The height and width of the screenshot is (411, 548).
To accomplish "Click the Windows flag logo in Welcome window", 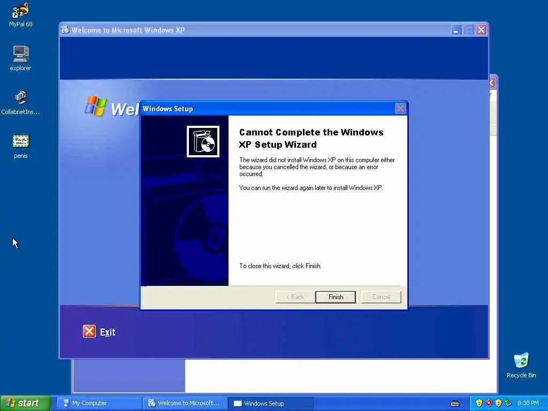I will 95,105.
